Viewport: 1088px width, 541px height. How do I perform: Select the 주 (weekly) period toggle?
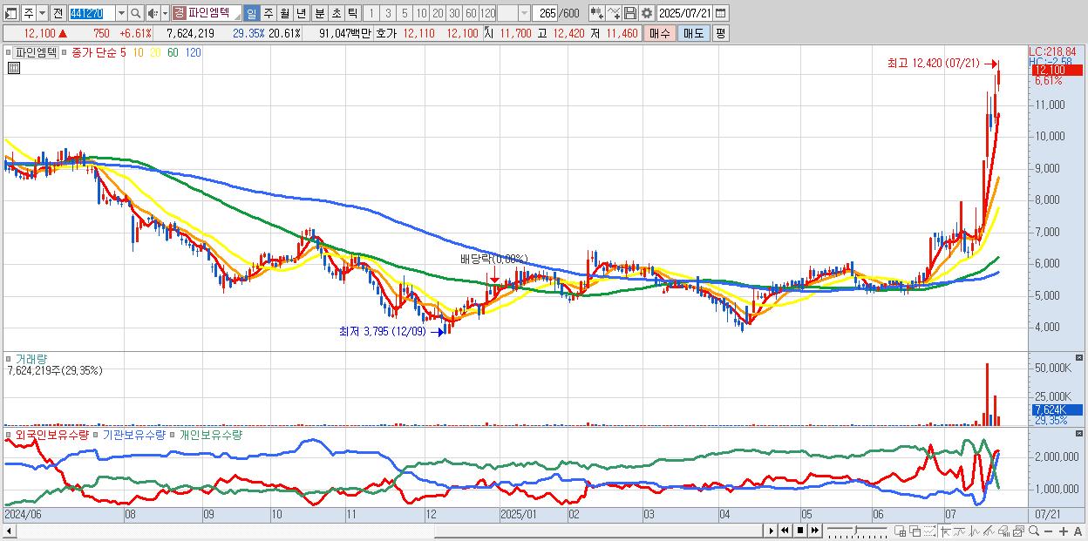click(x=268, y=13)
